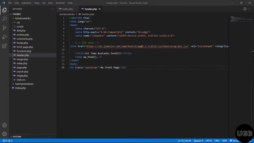Change encoding via UTF-8 status item
Image resolution: width=254 pixels, height=143 pixels.
click(x=209, y=141)
